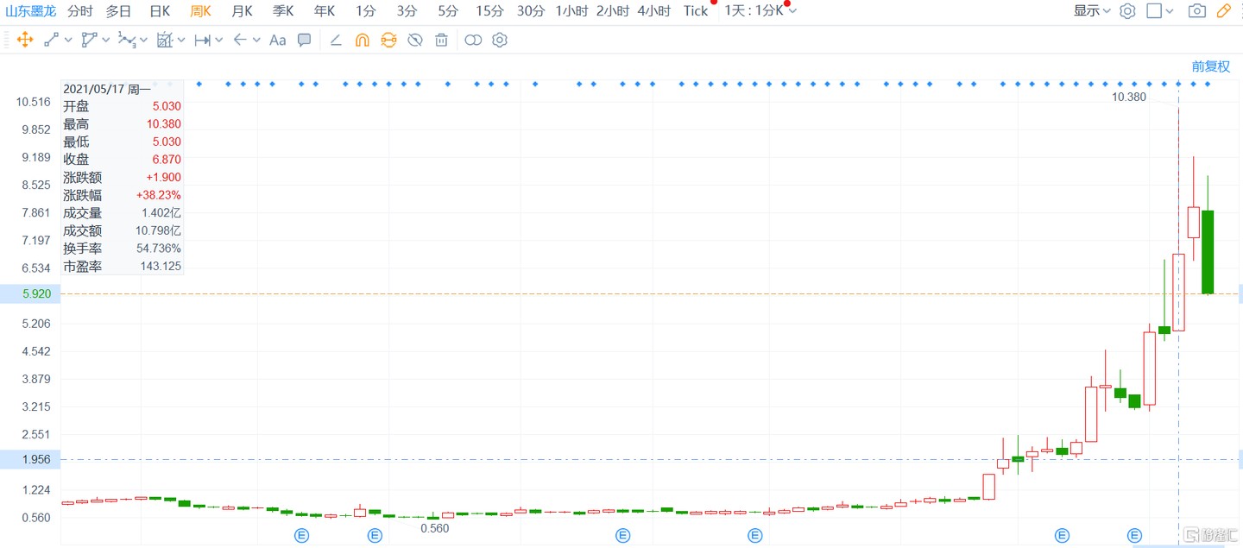1243x548 pixels.
Task: Select the 周K weekly tab
Action: click(200, 11)
